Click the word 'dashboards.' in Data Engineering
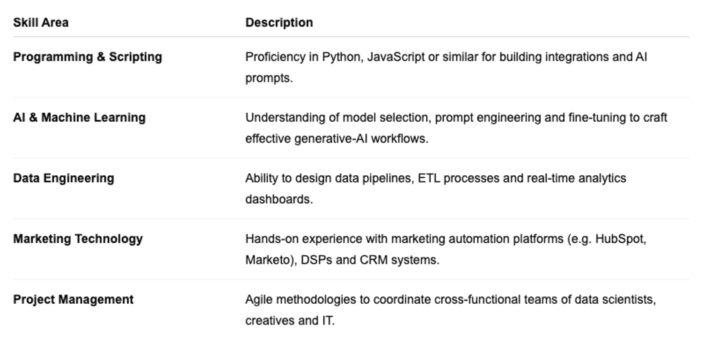The height and width of the screenshot is (347, 704). click(279, 200)
